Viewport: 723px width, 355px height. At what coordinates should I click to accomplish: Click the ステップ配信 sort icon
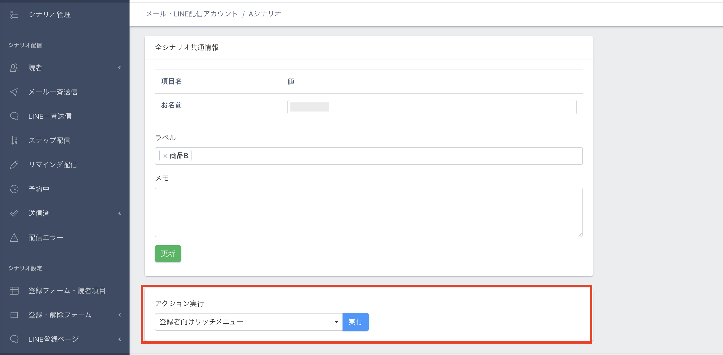(x=14, y=140)
